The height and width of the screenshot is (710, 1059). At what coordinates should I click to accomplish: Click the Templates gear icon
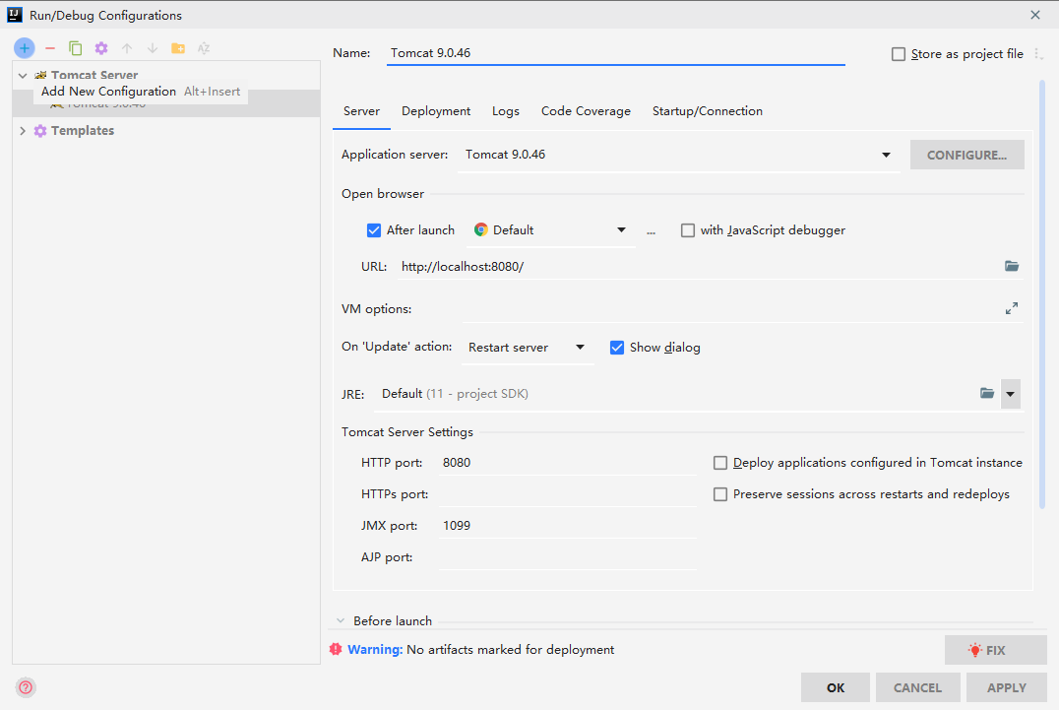40,130
